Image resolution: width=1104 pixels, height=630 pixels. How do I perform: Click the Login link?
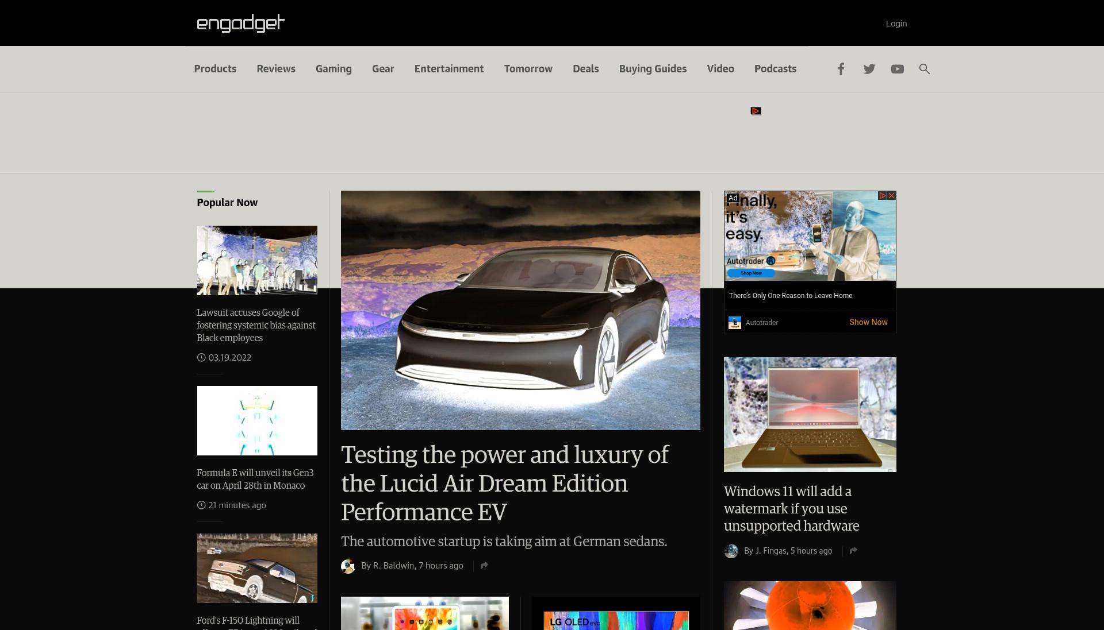[x=896, y=24]
